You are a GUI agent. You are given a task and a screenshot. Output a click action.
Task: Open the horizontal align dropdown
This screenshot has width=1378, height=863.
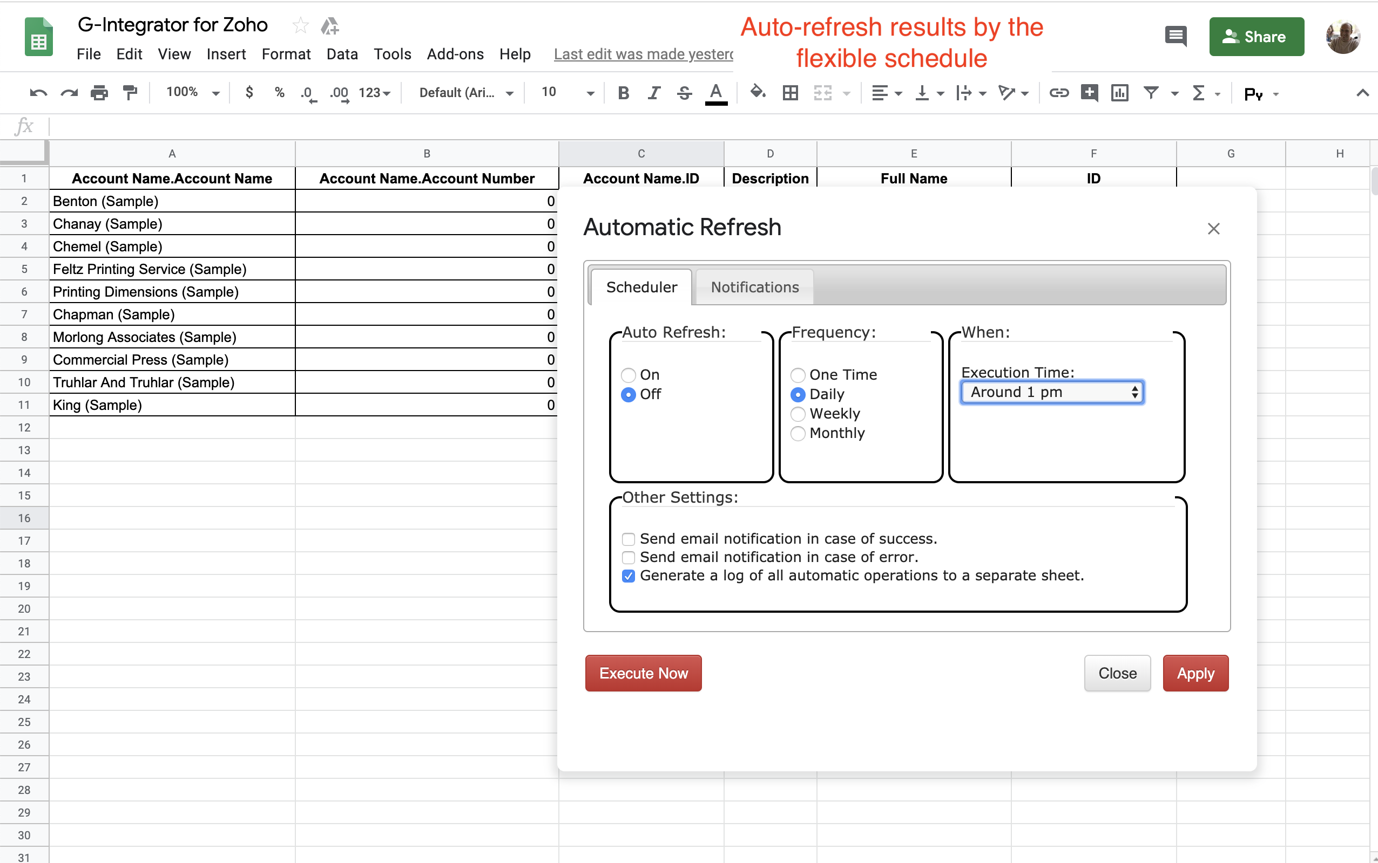tap(886, 92)
